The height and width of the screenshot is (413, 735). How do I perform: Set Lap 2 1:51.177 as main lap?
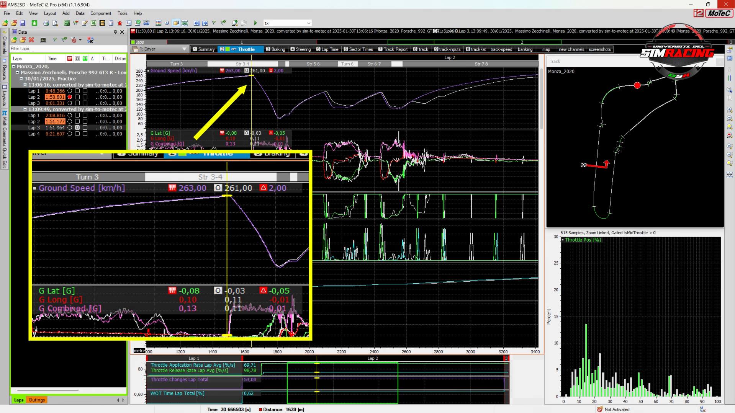(70, 122)
